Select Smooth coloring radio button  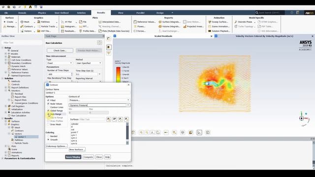tap(48, 140)
